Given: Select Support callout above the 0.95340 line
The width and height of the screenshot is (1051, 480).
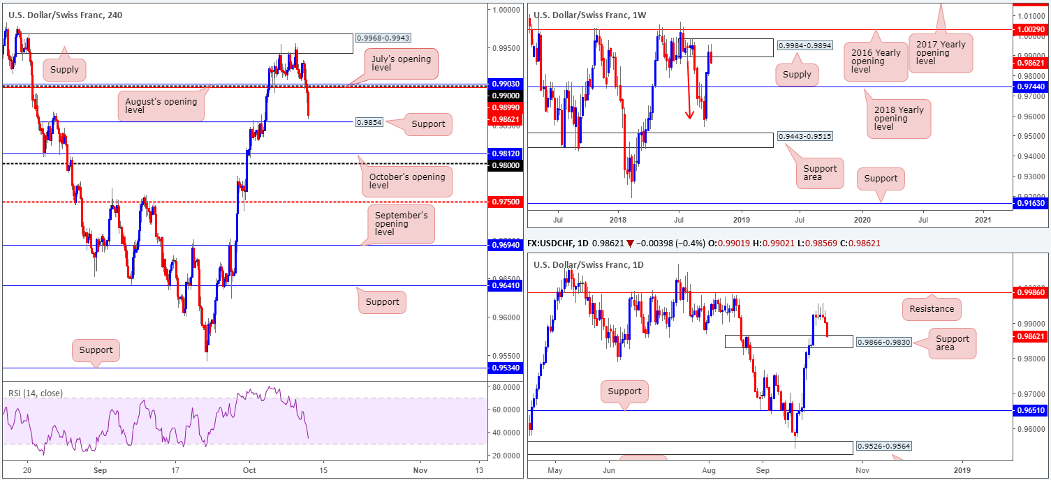Looking at the screenshot, I should click(96, 350).
